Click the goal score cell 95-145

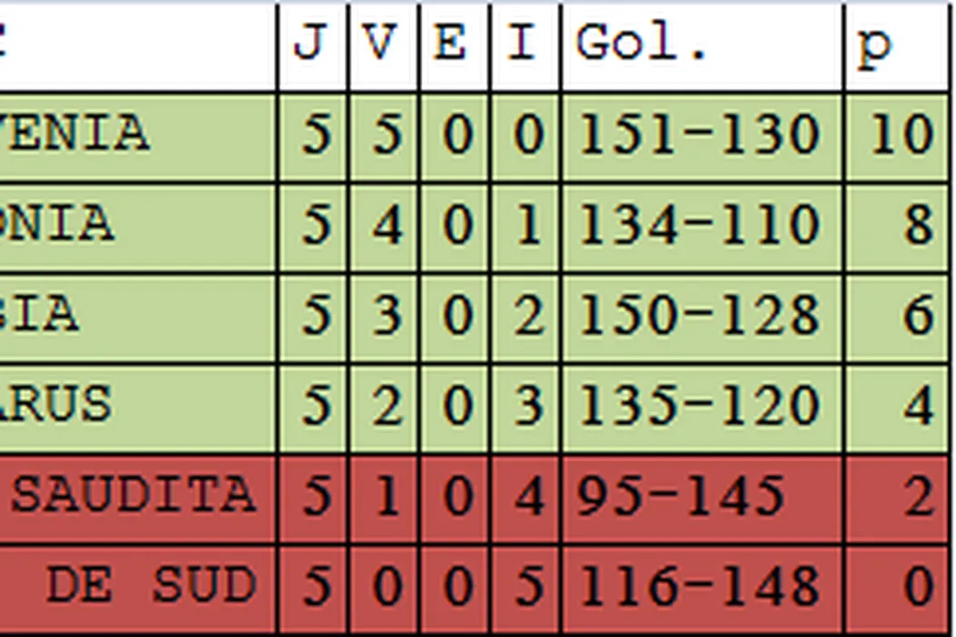(x=701, y=497)
